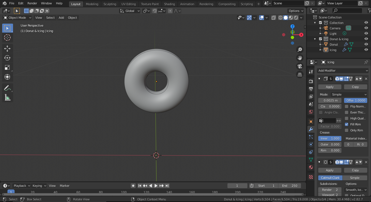Open the Object Constraints properties tab
The width and height of the screenshot is (371, 202).
click(311, 152)
